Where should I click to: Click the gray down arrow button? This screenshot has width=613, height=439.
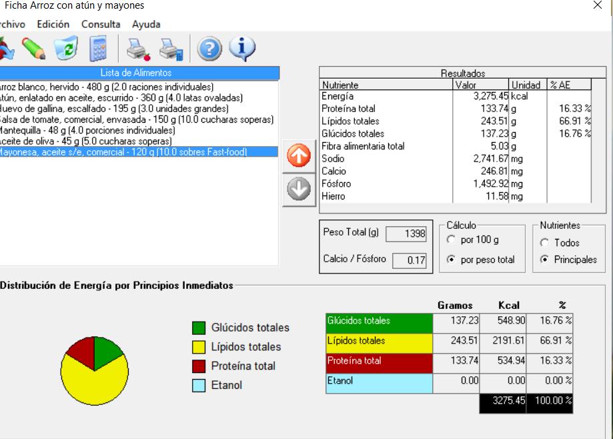[299, 189]
